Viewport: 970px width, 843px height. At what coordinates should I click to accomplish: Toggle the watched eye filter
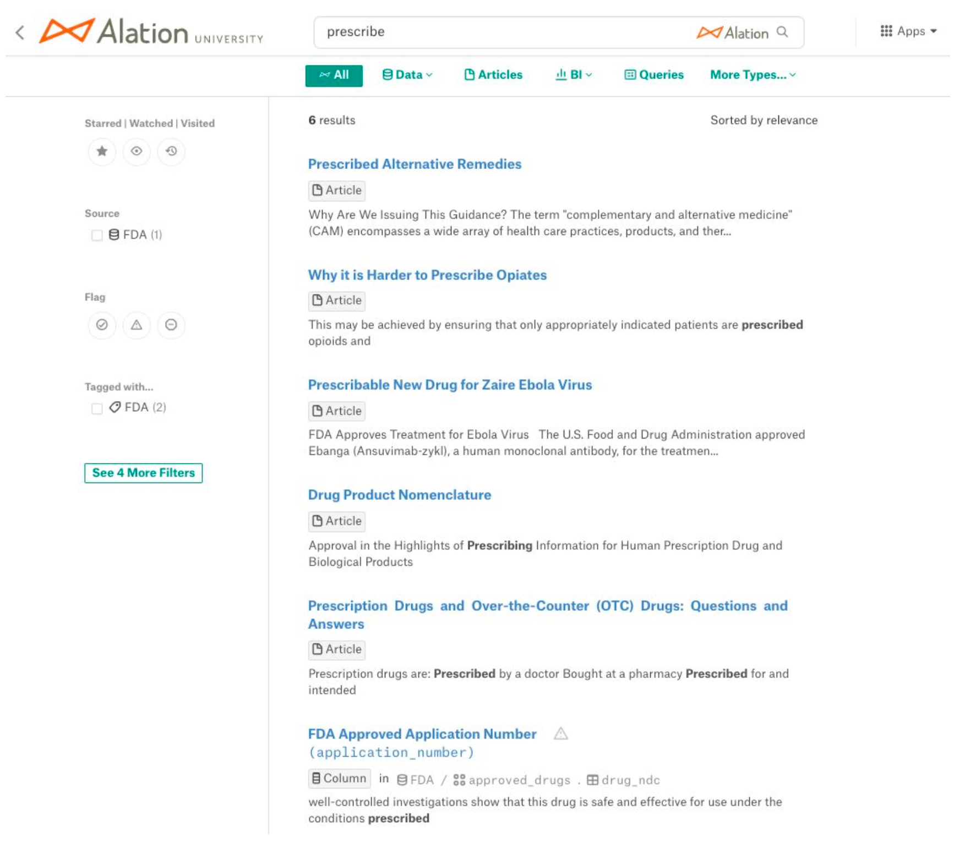click(x=137, y=151)
